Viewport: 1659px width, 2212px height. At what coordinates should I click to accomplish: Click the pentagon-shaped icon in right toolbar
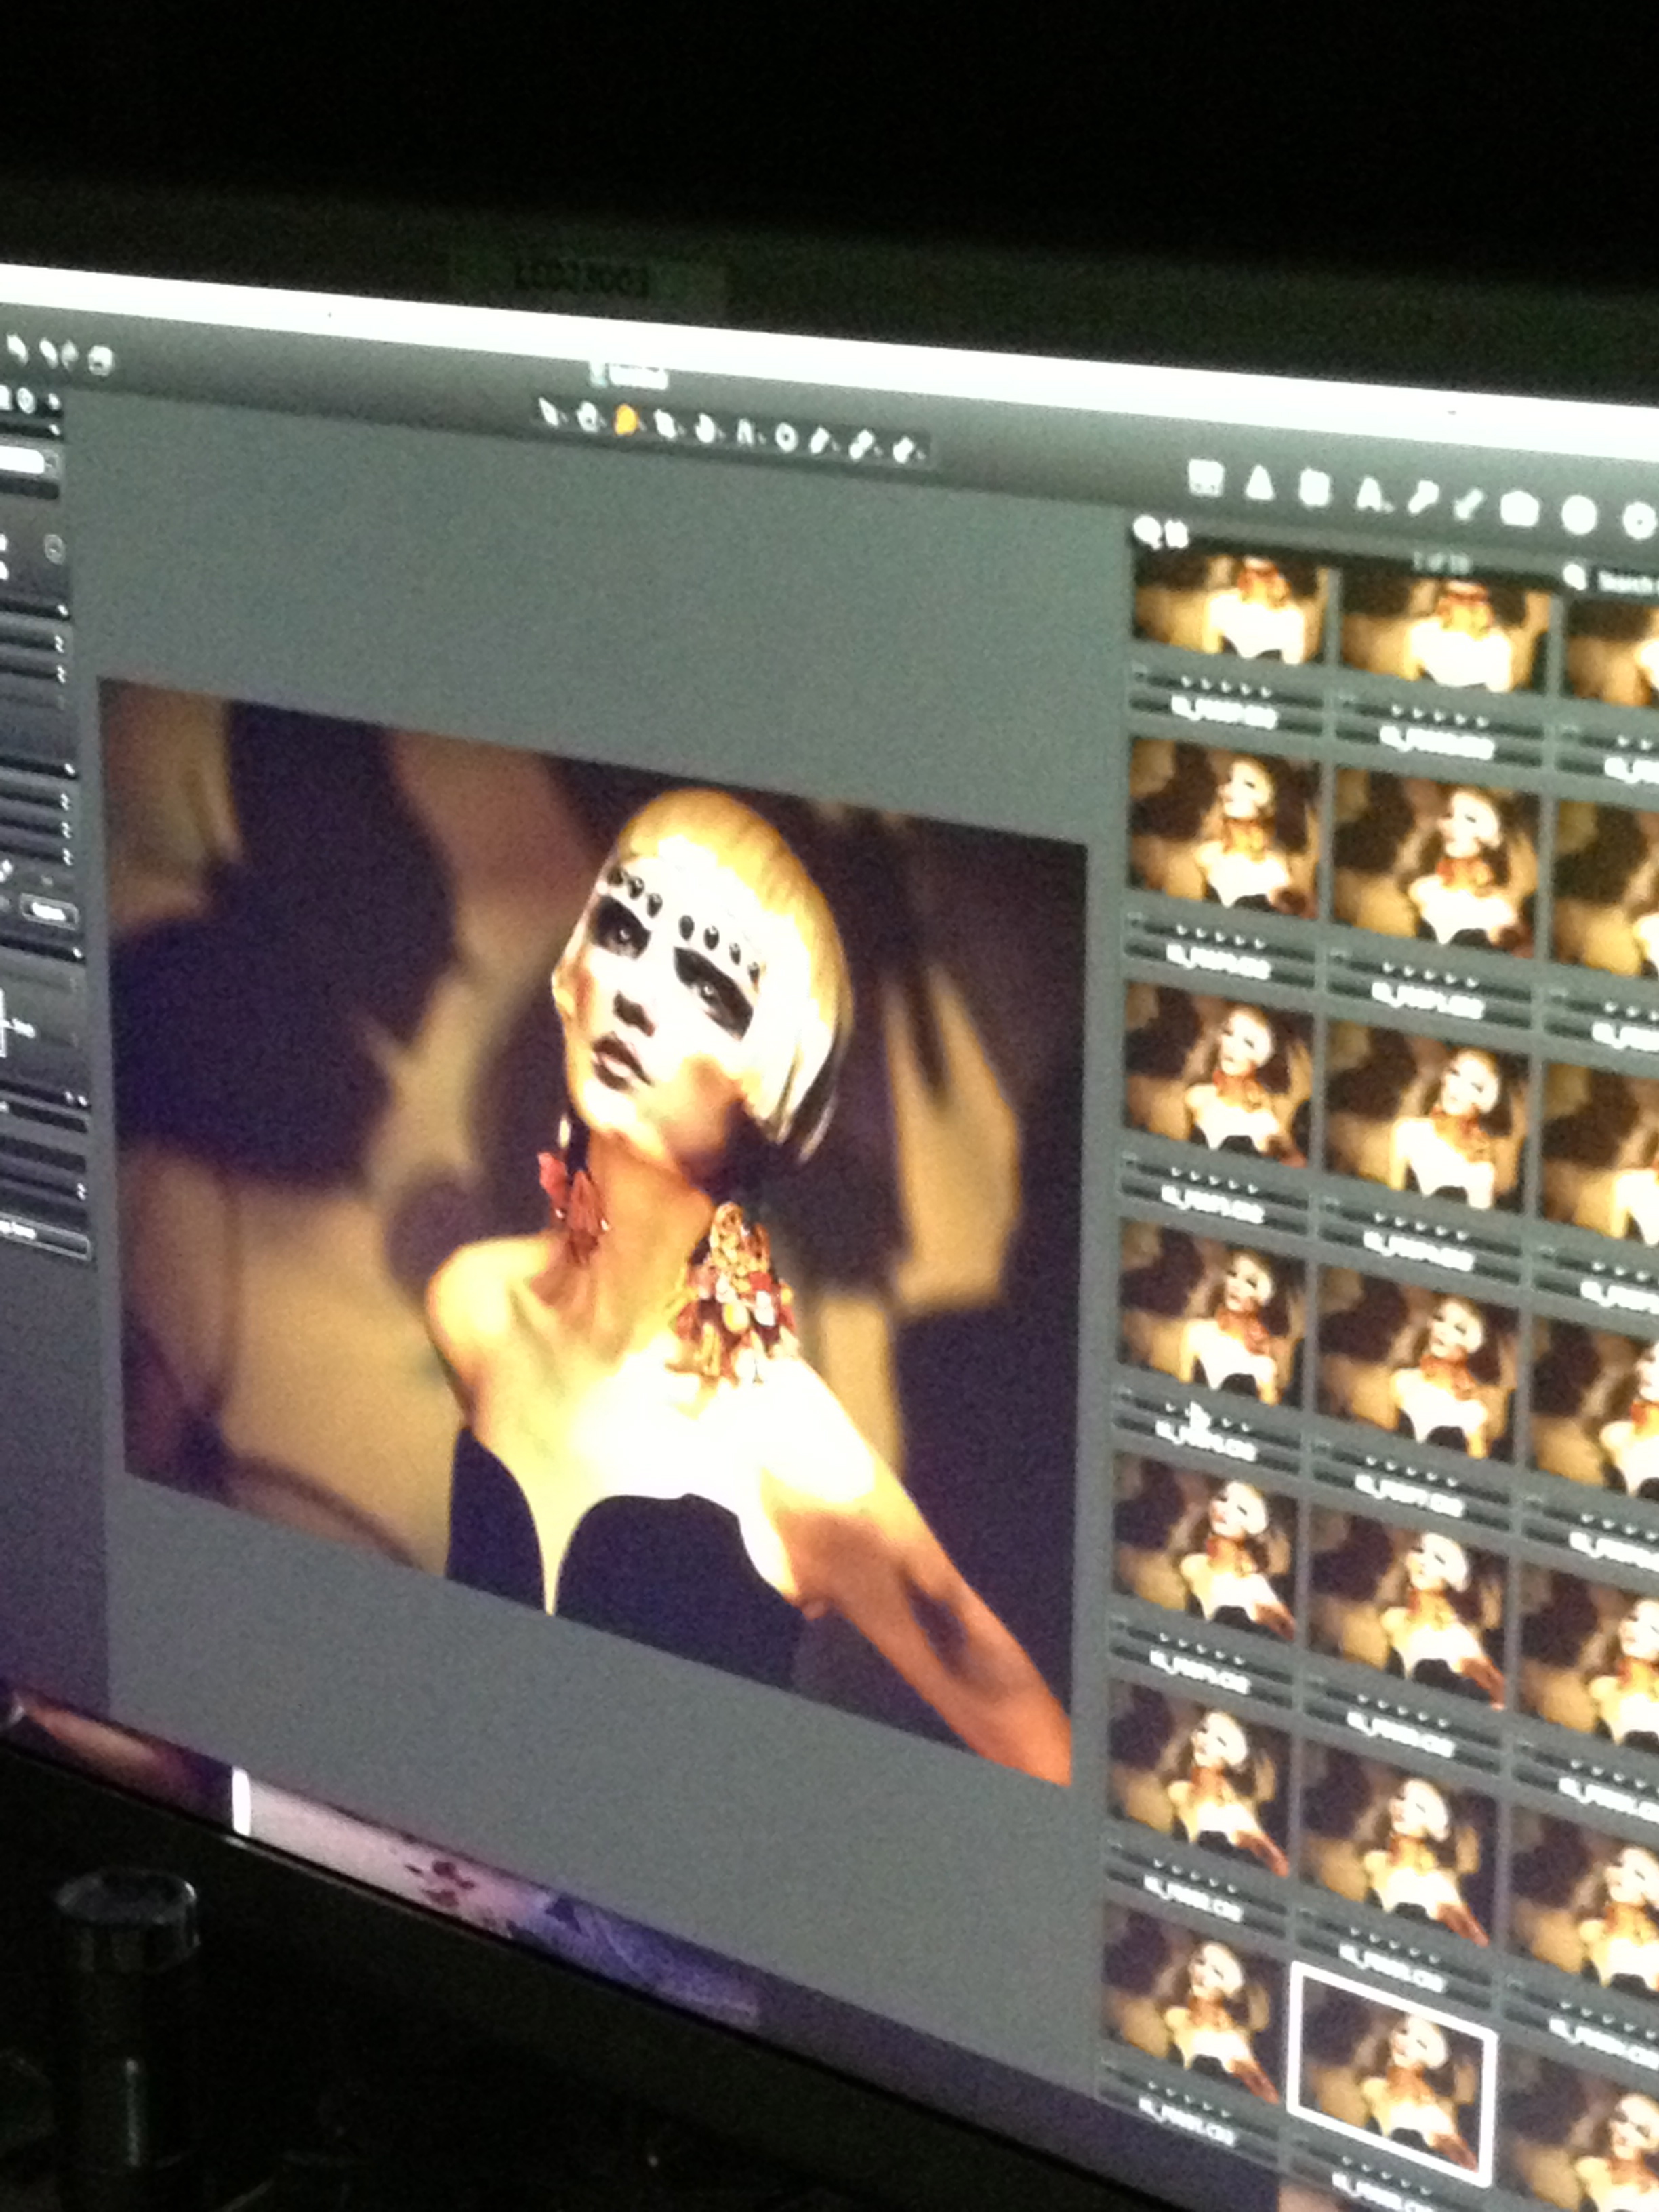click(x=1520, y=510)
